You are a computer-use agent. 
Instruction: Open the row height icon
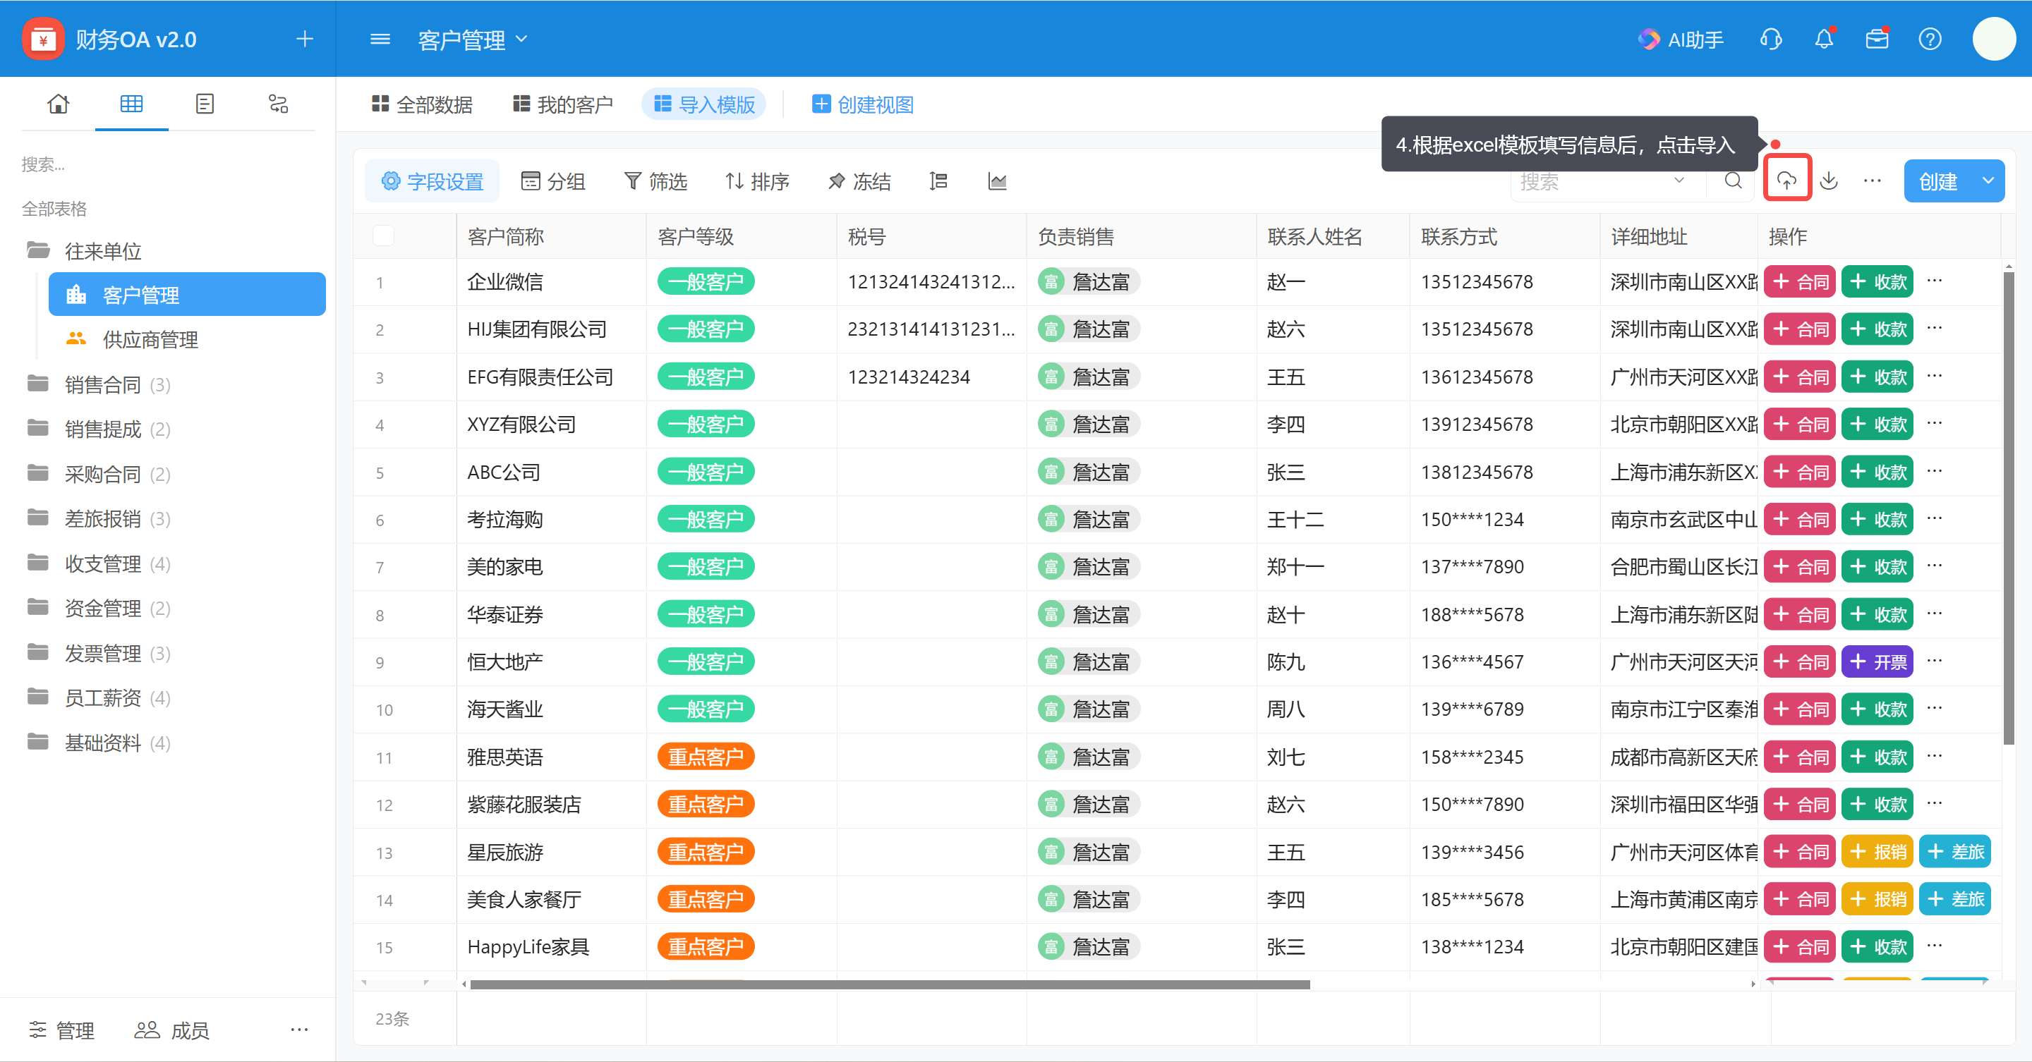pos(938,181)
